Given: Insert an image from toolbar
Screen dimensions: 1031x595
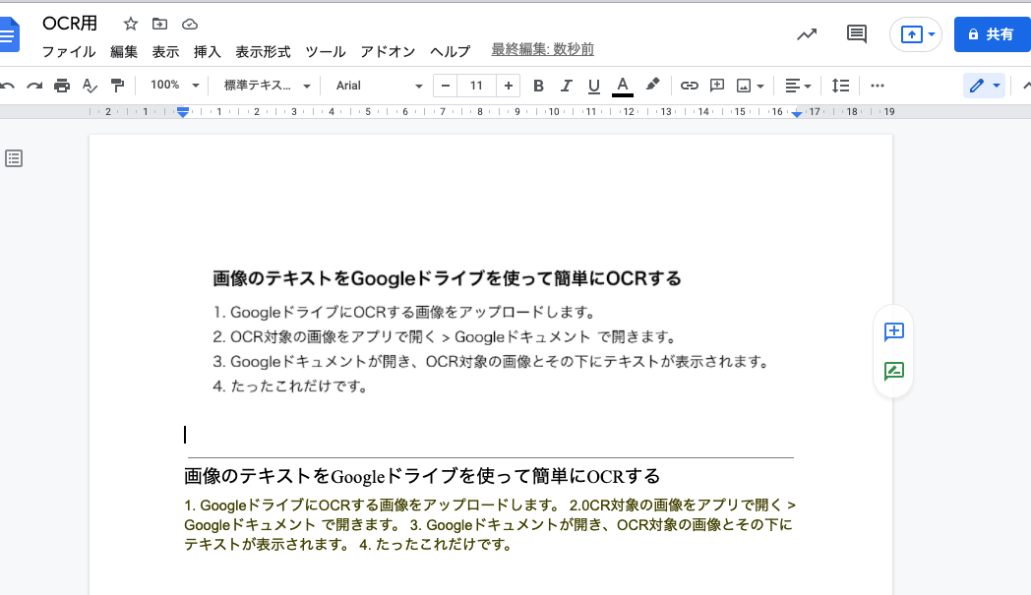Looking at the screenshot, I should point(744,86).
